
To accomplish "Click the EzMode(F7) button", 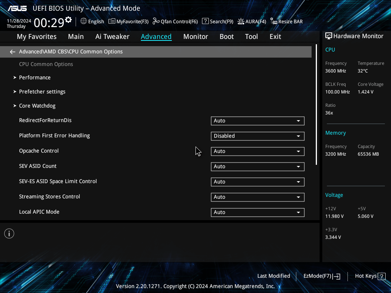I will click(322, 276).
